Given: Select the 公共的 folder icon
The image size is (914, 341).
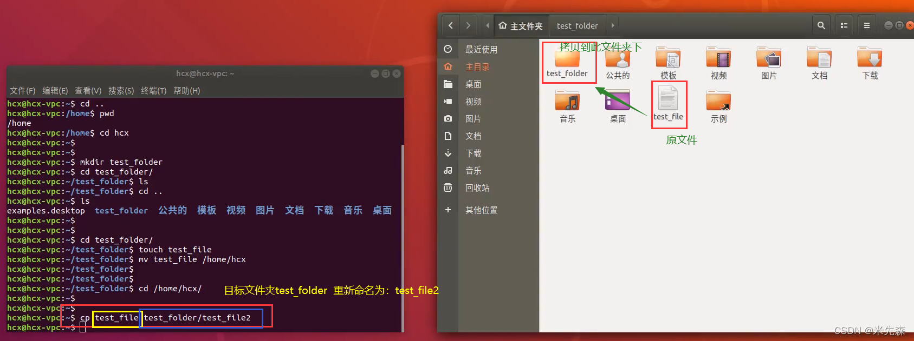Looking at the screenshot, I should (x=618, y=57).
